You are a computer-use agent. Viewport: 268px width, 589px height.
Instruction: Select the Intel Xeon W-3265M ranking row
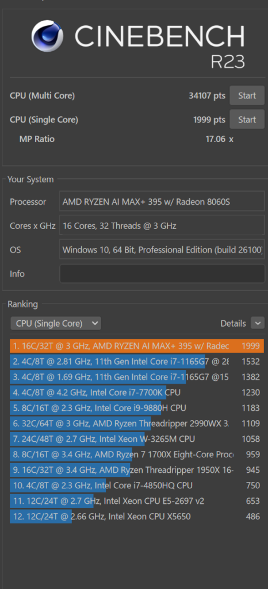[x=137, y=439]
